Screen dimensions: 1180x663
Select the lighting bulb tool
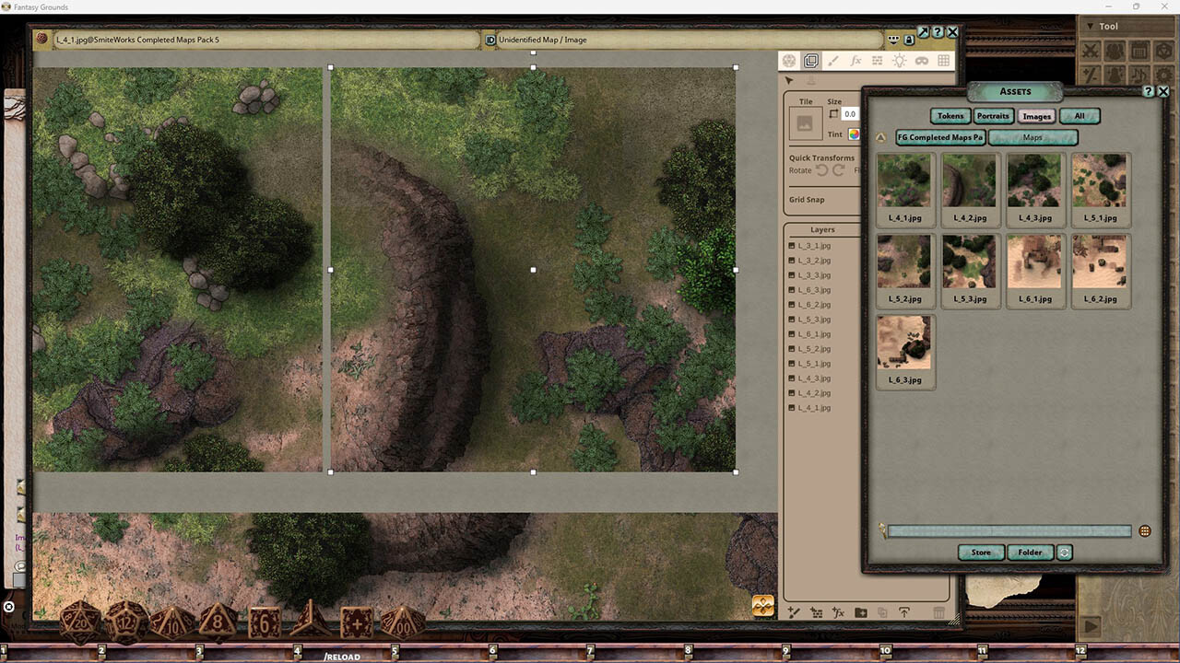[899, 61]
